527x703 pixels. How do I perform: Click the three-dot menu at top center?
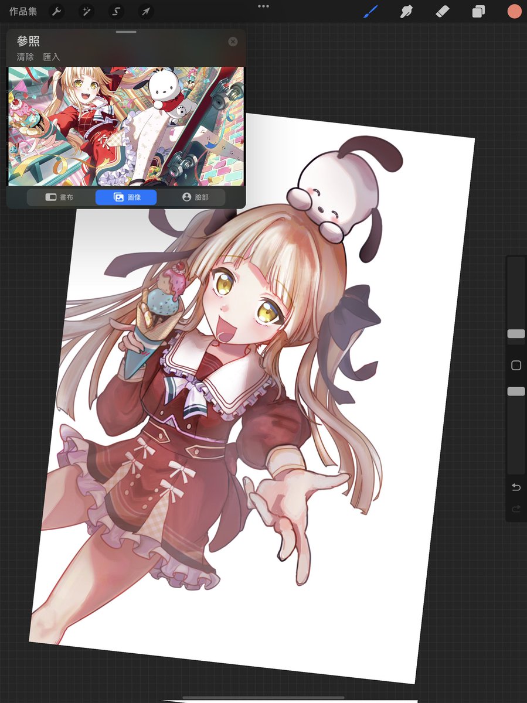pos(263,6)
